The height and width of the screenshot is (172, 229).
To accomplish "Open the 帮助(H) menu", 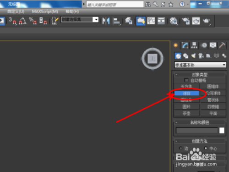I will coord(72,11).
